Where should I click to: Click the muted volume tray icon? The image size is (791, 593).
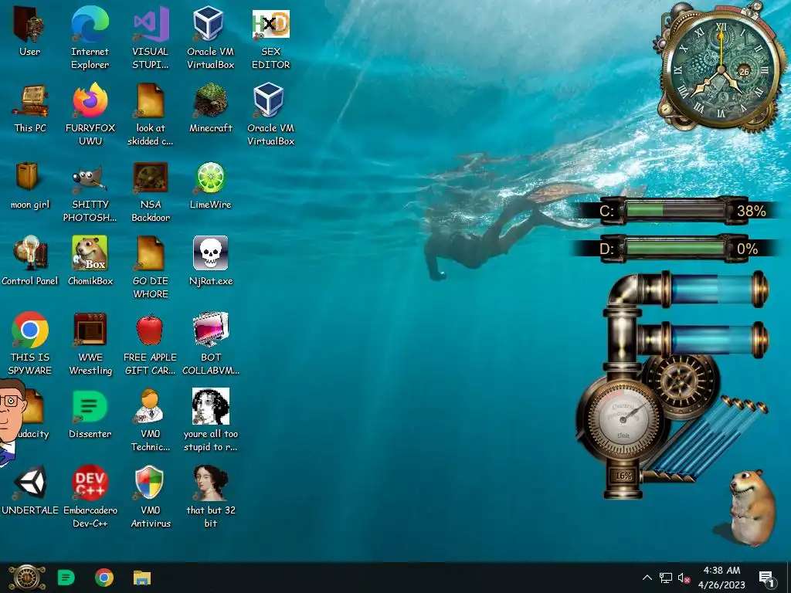(x=684, y=578)
